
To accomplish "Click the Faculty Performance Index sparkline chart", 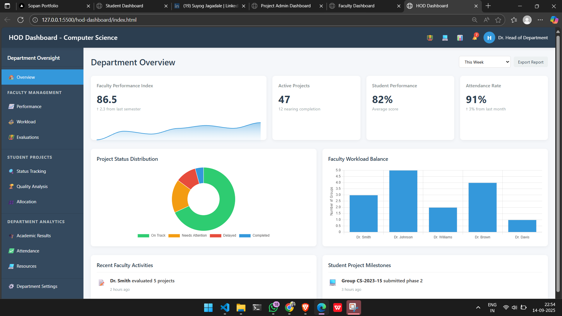I will click(x=179, y=131).
